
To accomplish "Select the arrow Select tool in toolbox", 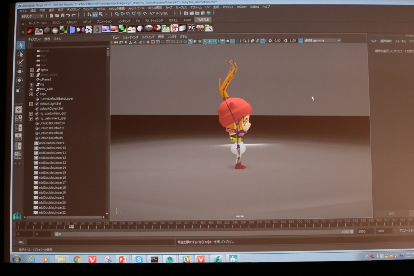I will [20, 45].
